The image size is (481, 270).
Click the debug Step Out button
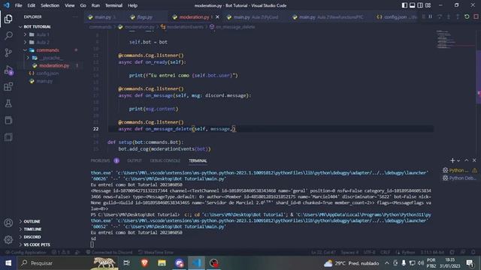coord(458,16)
